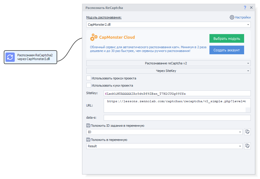This screenshot has width=260, height=179.
Task: Open the Настройки link
Action: pyautogui.click(x=242, y=17)
